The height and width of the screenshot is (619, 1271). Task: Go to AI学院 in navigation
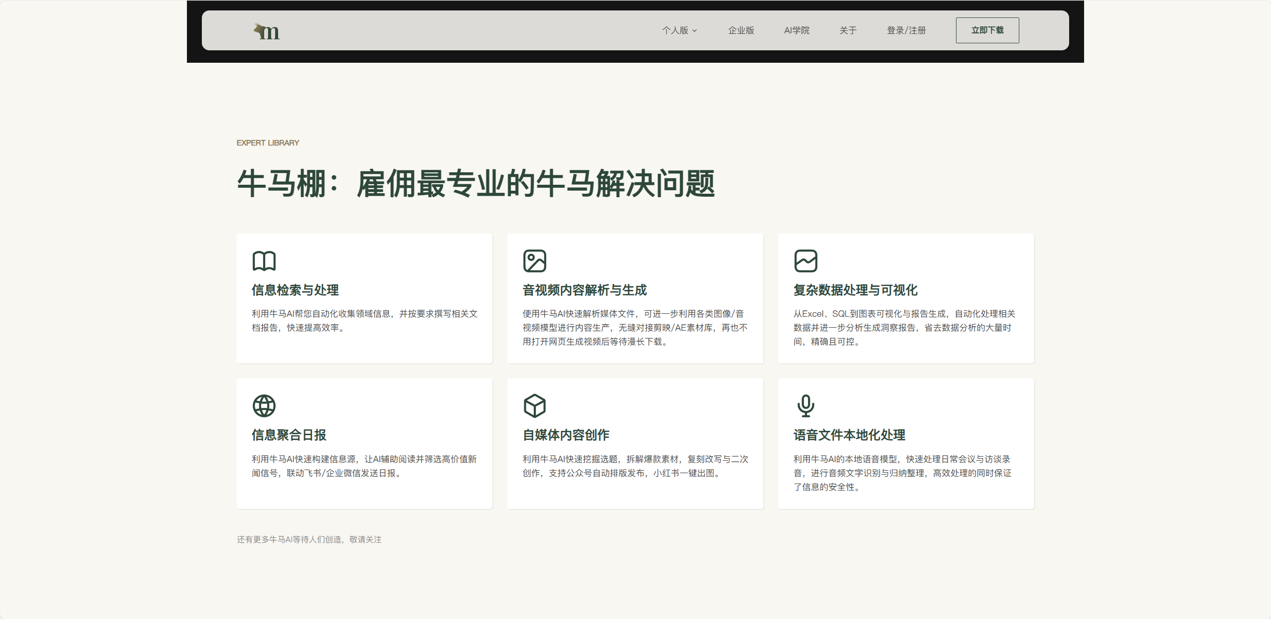click(x=796, y=30)
